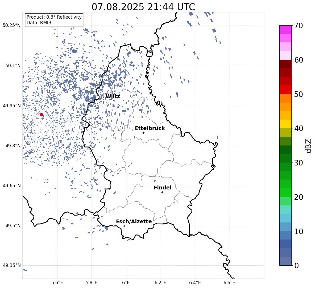Click the 6.2°E longitude label
This screenshot has width=315, height=288.
pyautogui.click(x=160, y=283)
